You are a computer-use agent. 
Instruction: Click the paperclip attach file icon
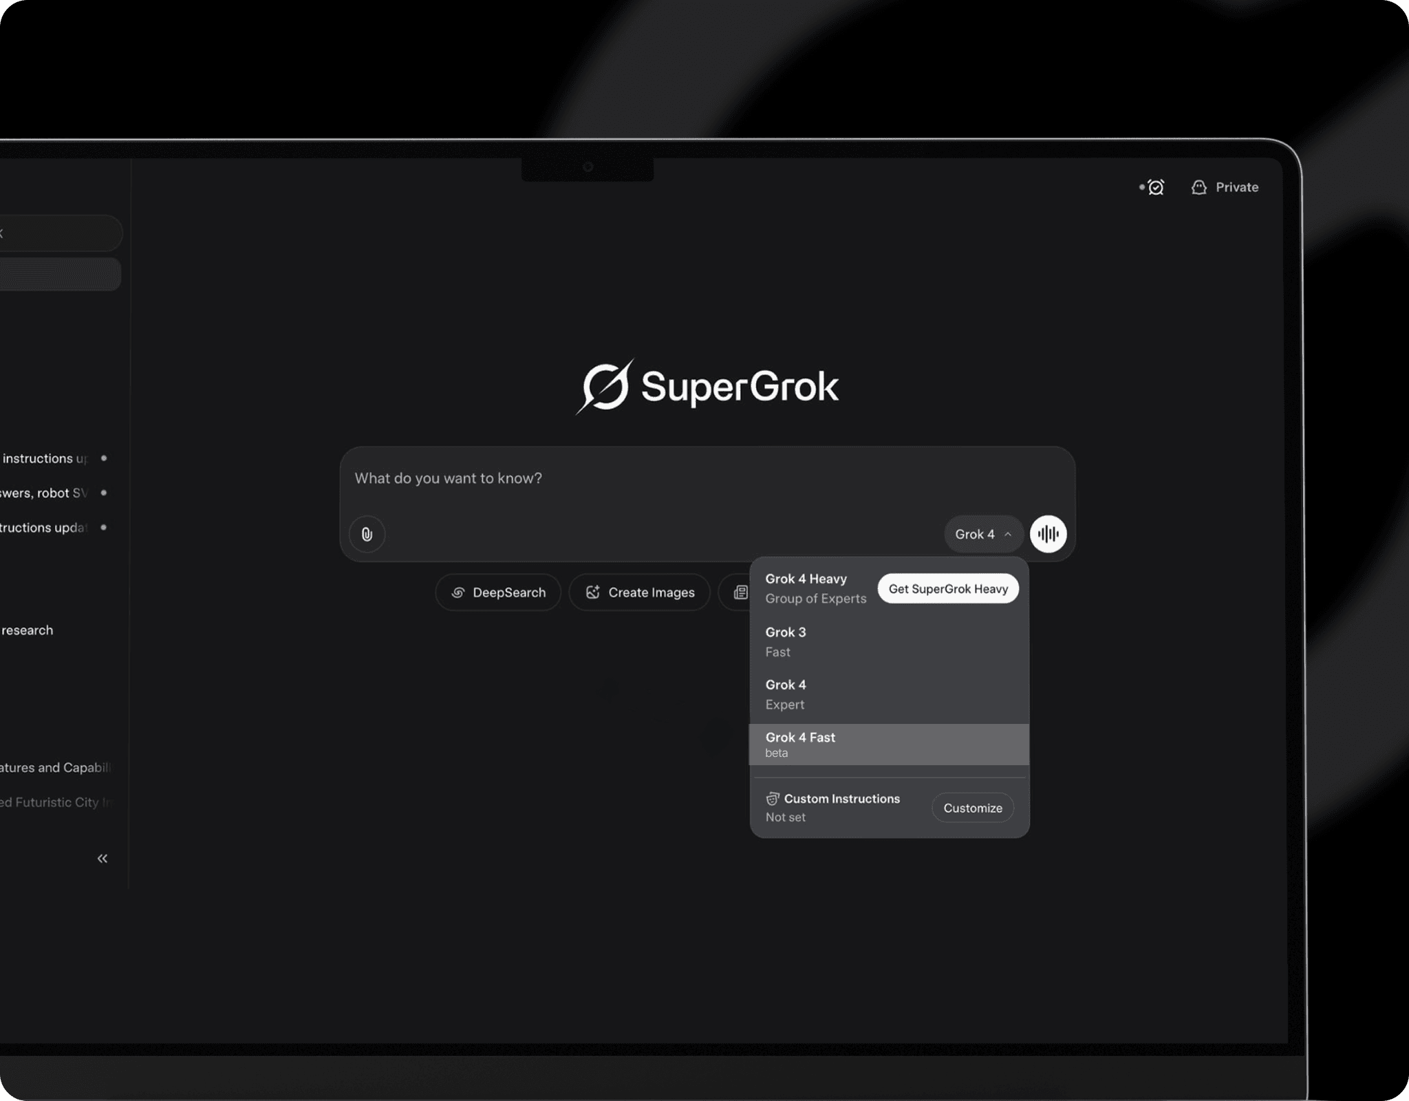point(367,534)
